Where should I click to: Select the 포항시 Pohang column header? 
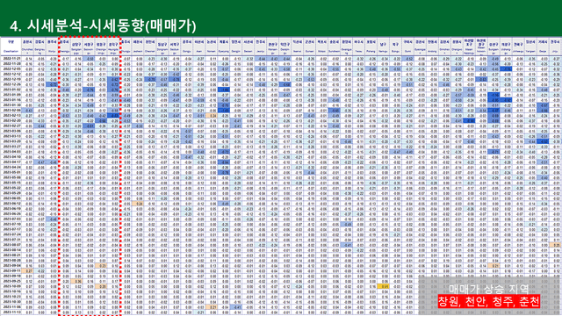tap(371, 47)
